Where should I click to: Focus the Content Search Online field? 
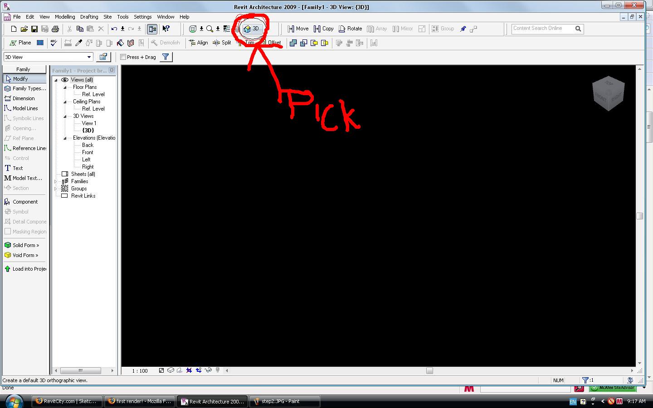(543, 29)
